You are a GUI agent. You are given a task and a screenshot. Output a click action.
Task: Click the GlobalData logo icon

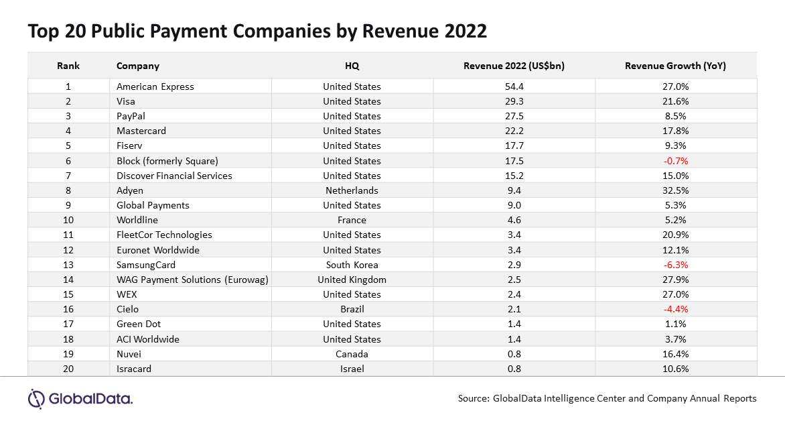[36, 399]
